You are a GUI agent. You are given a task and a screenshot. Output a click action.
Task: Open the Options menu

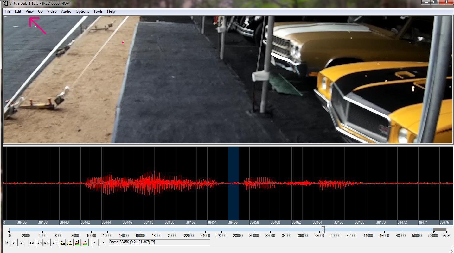82,11
